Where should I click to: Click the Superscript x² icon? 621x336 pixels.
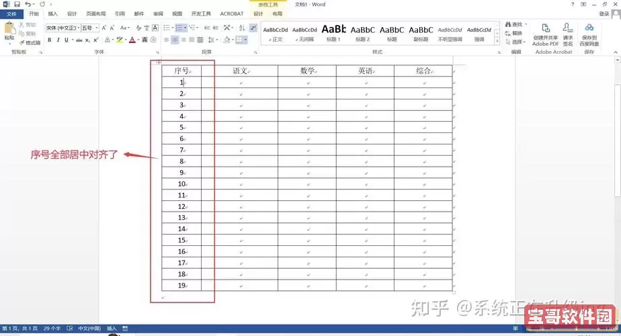[96, 40]
